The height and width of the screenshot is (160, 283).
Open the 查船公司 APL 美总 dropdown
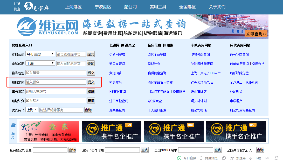40,54
